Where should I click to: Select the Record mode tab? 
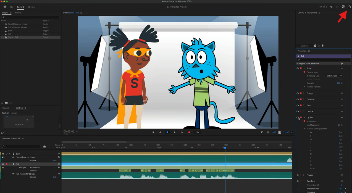[20, 7]
